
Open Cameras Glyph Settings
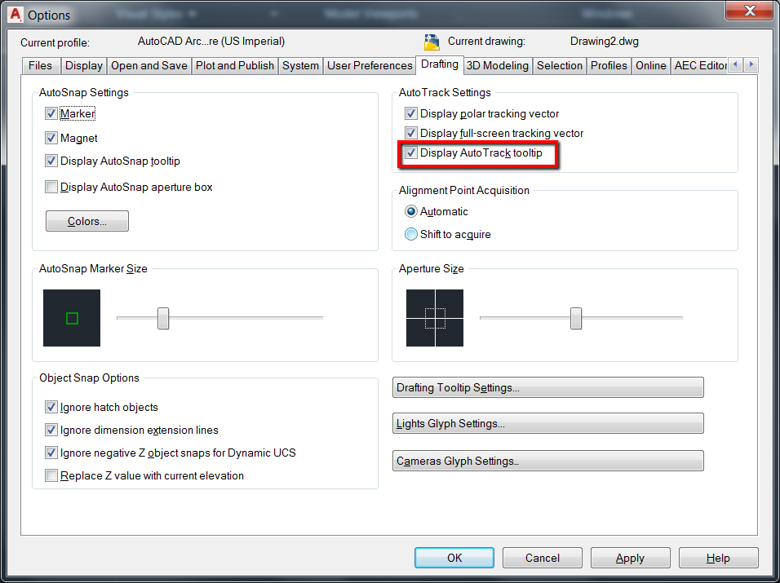click(x=547, y=460)
